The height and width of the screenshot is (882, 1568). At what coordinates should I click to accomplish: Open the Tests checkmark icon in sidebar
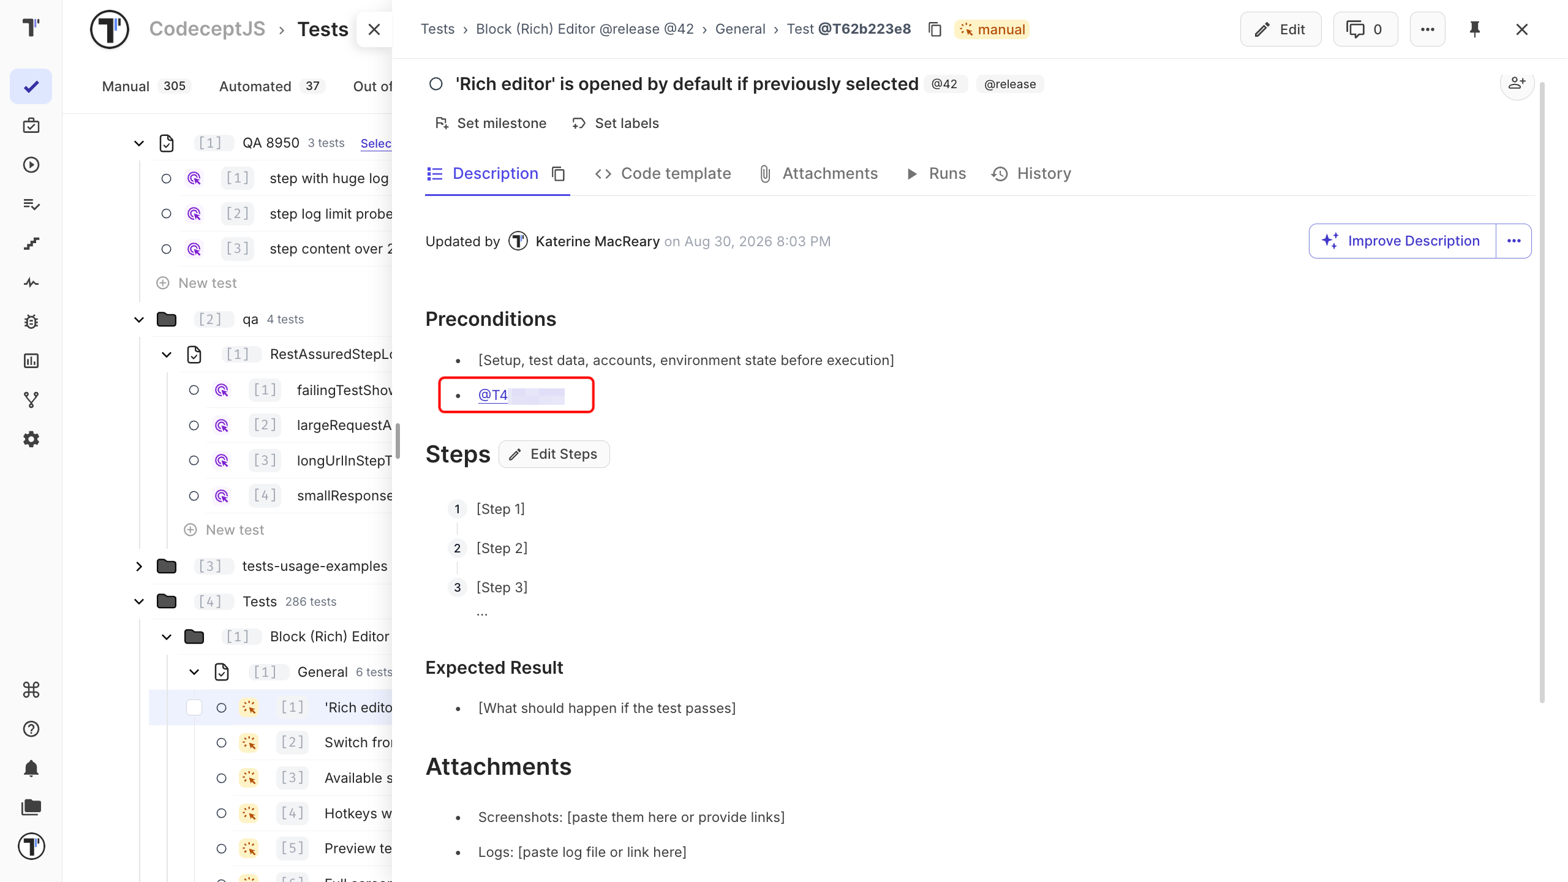click(x=31, y=86)
